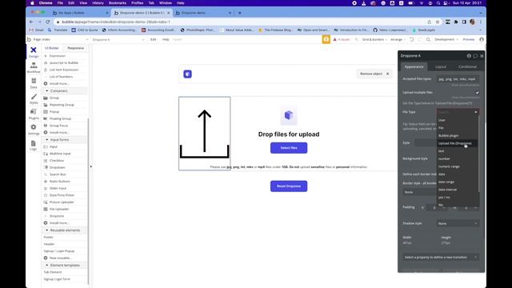Click the Select files button
Viewport: 512px width, 288px height.
tap(289, 148)
